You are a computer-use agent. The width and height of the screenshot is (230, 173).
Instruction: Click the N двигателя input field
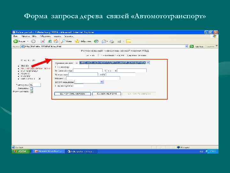(88, 70)
